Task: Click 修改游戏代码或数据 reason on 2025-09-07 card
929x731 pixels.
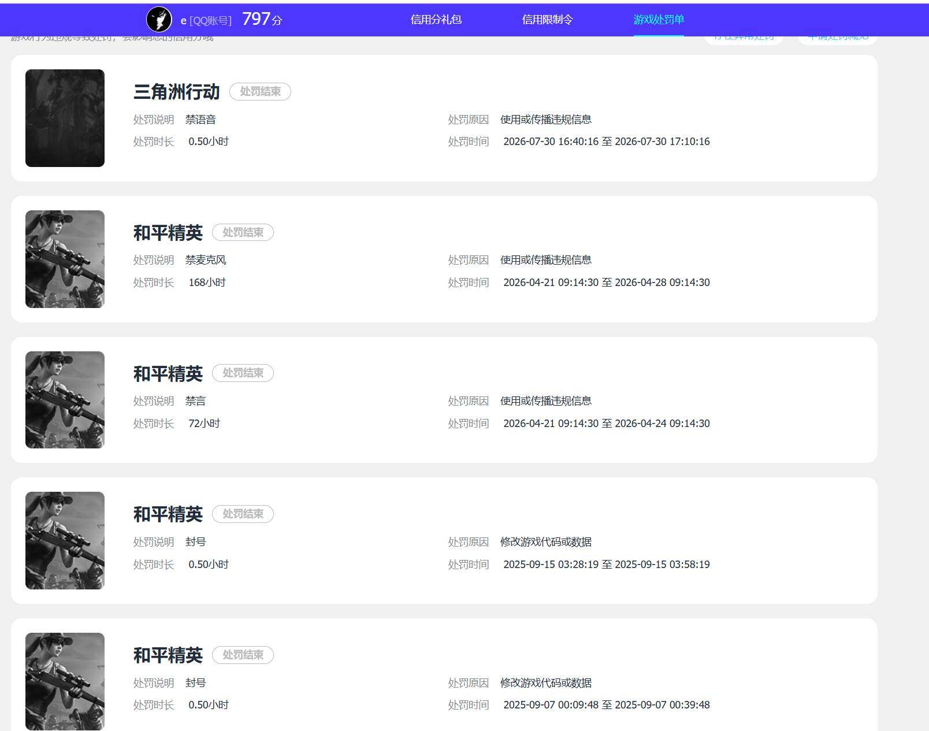Action: pos(546,683)
